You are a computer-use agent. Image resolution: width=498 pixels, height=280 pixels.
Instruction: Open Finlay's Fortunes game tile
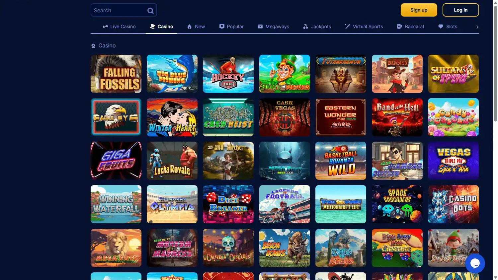285,74
